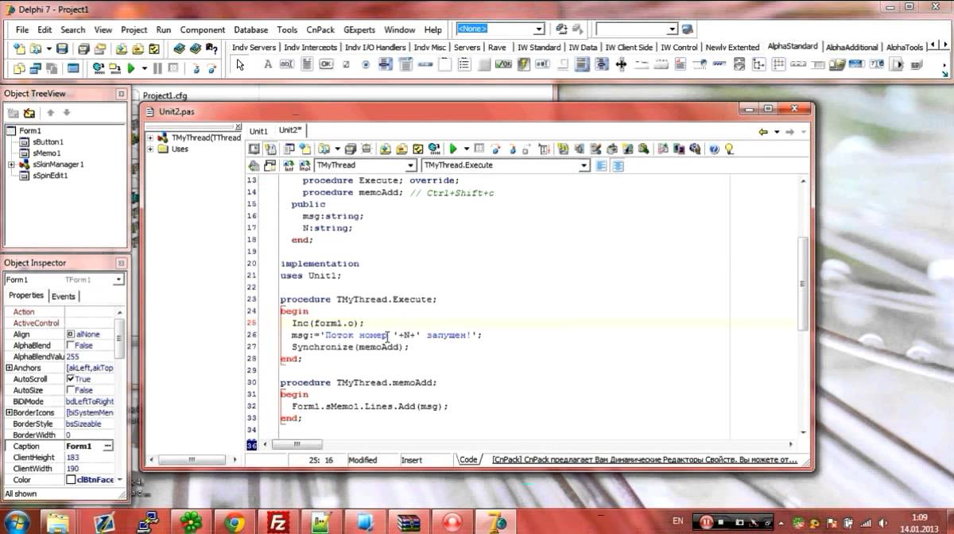The width and height of the screenshot is (954, 534).
Task: Click the ICQ flower icon in taskbar
Action: point(192,522)
